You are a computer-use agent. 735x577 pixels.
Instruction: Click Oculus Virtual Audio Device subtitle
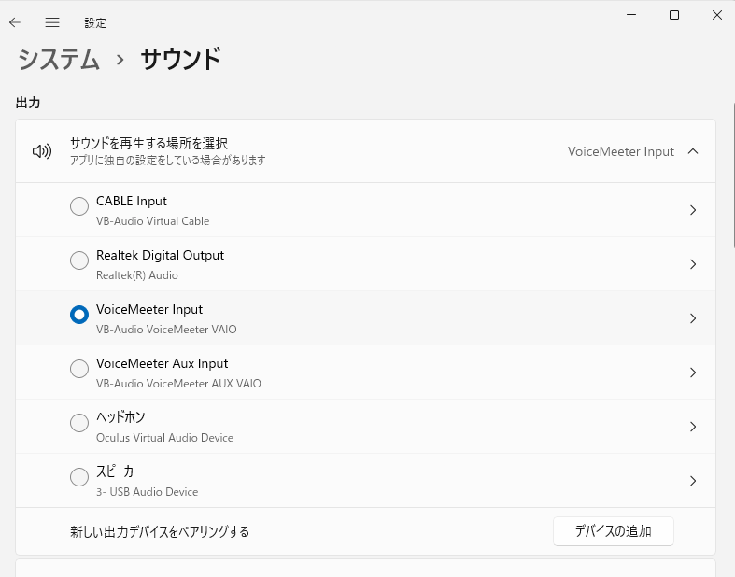tap(164, 438)
